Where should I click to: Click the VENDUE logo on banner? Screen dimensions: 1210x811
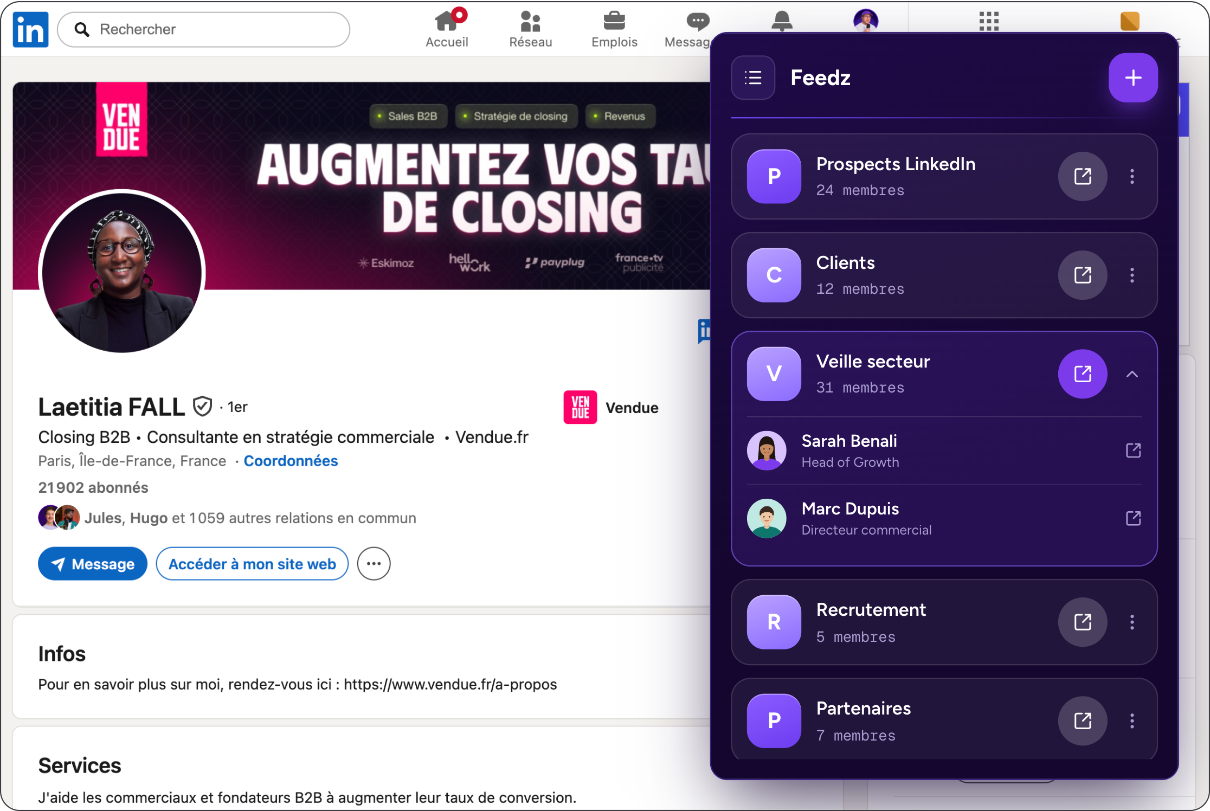click(121, 120)
